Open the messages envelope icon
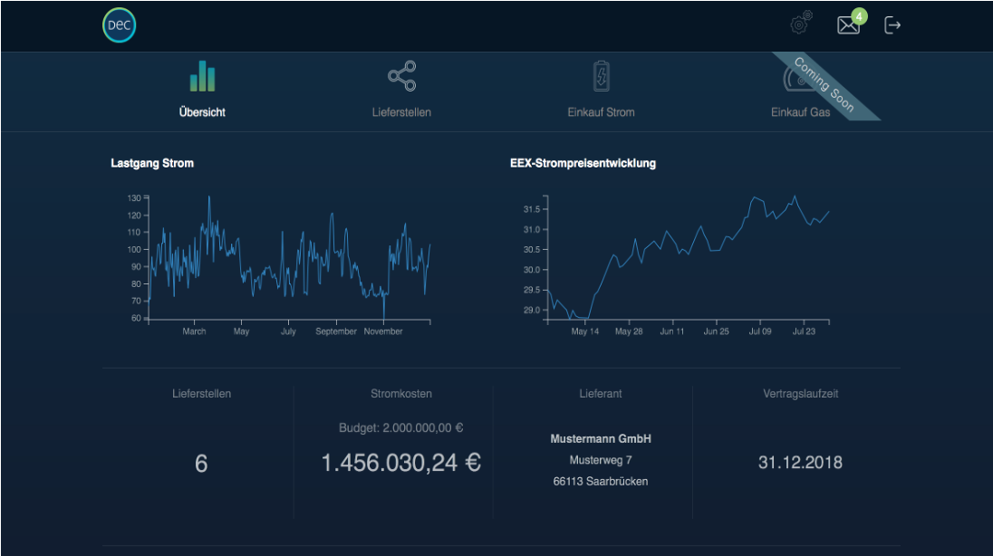 pyautogui.click(x=848, y=25)
